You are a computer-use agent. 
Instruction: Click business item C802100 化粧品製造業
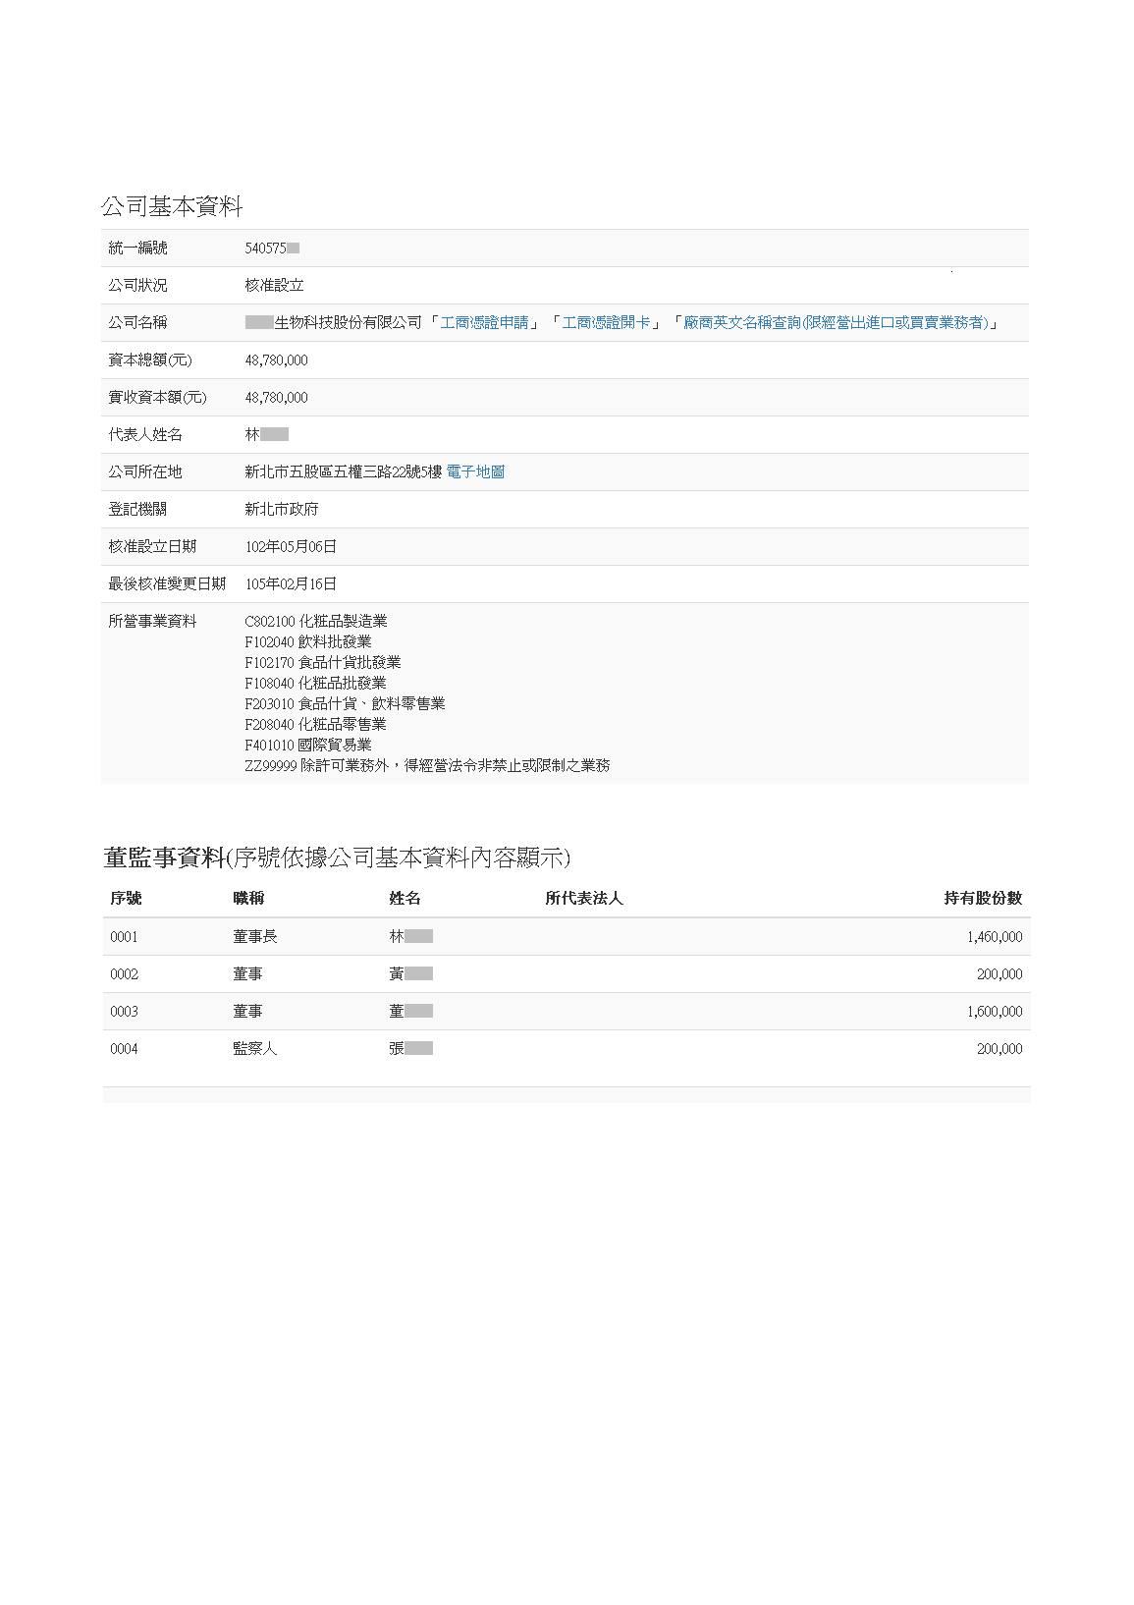(315, 621)
